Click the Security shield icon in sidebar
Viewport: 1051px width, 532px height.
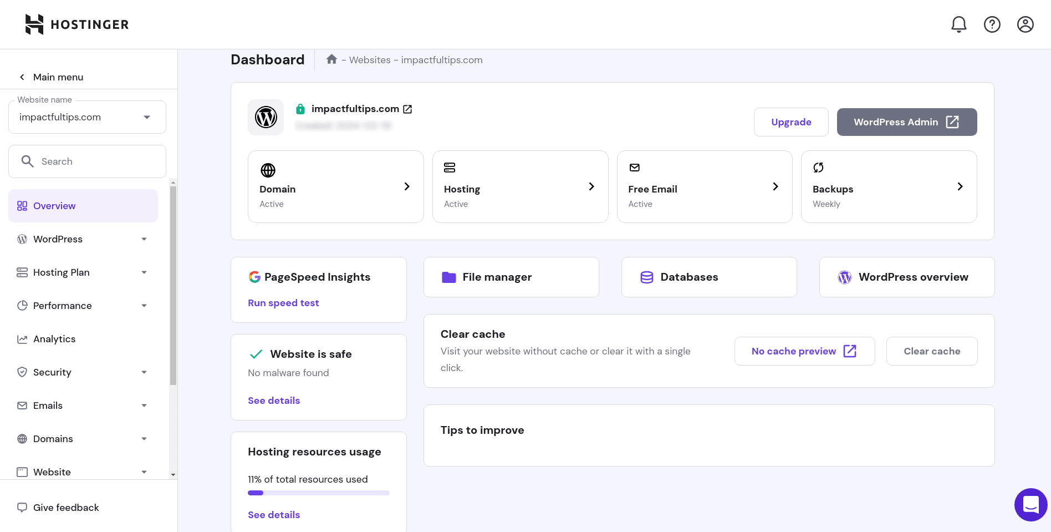pos(22,372)
